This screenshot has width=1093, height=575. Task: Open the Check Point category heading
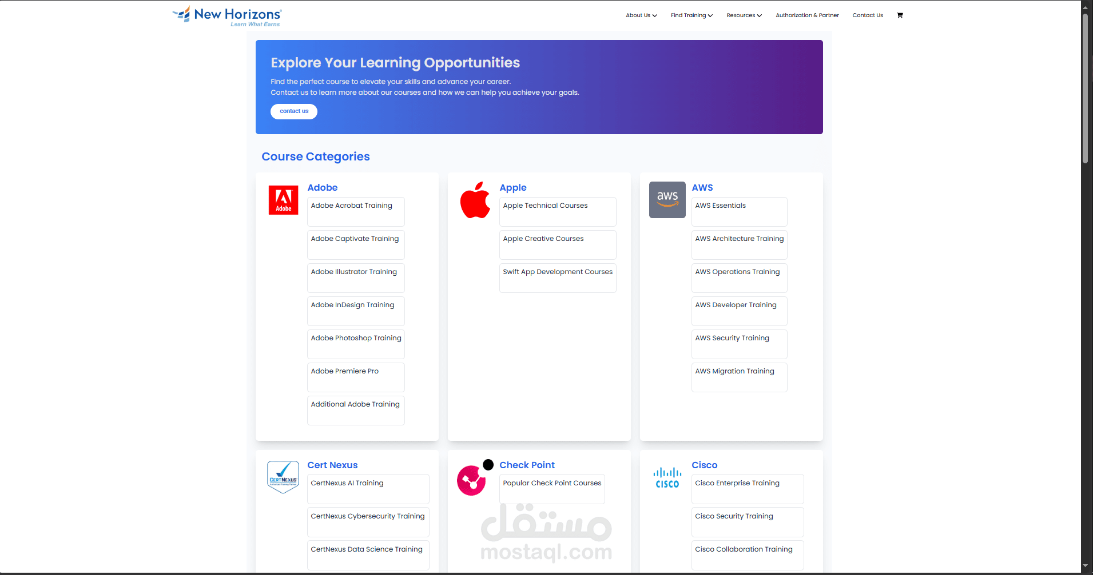click(x=527, y=465)
